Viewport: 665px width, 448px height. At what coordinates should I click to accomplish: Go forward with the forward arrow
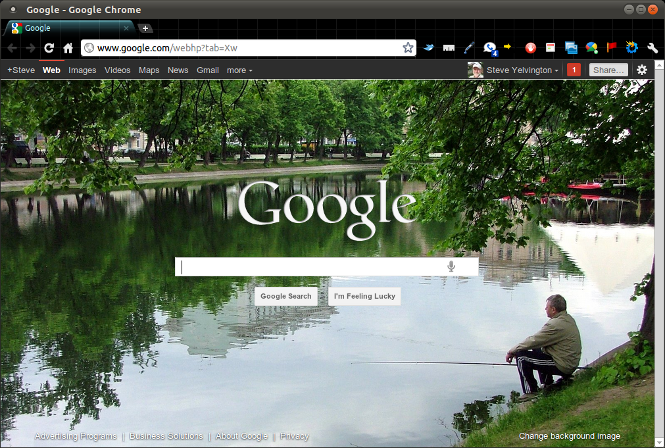[30, 48]
